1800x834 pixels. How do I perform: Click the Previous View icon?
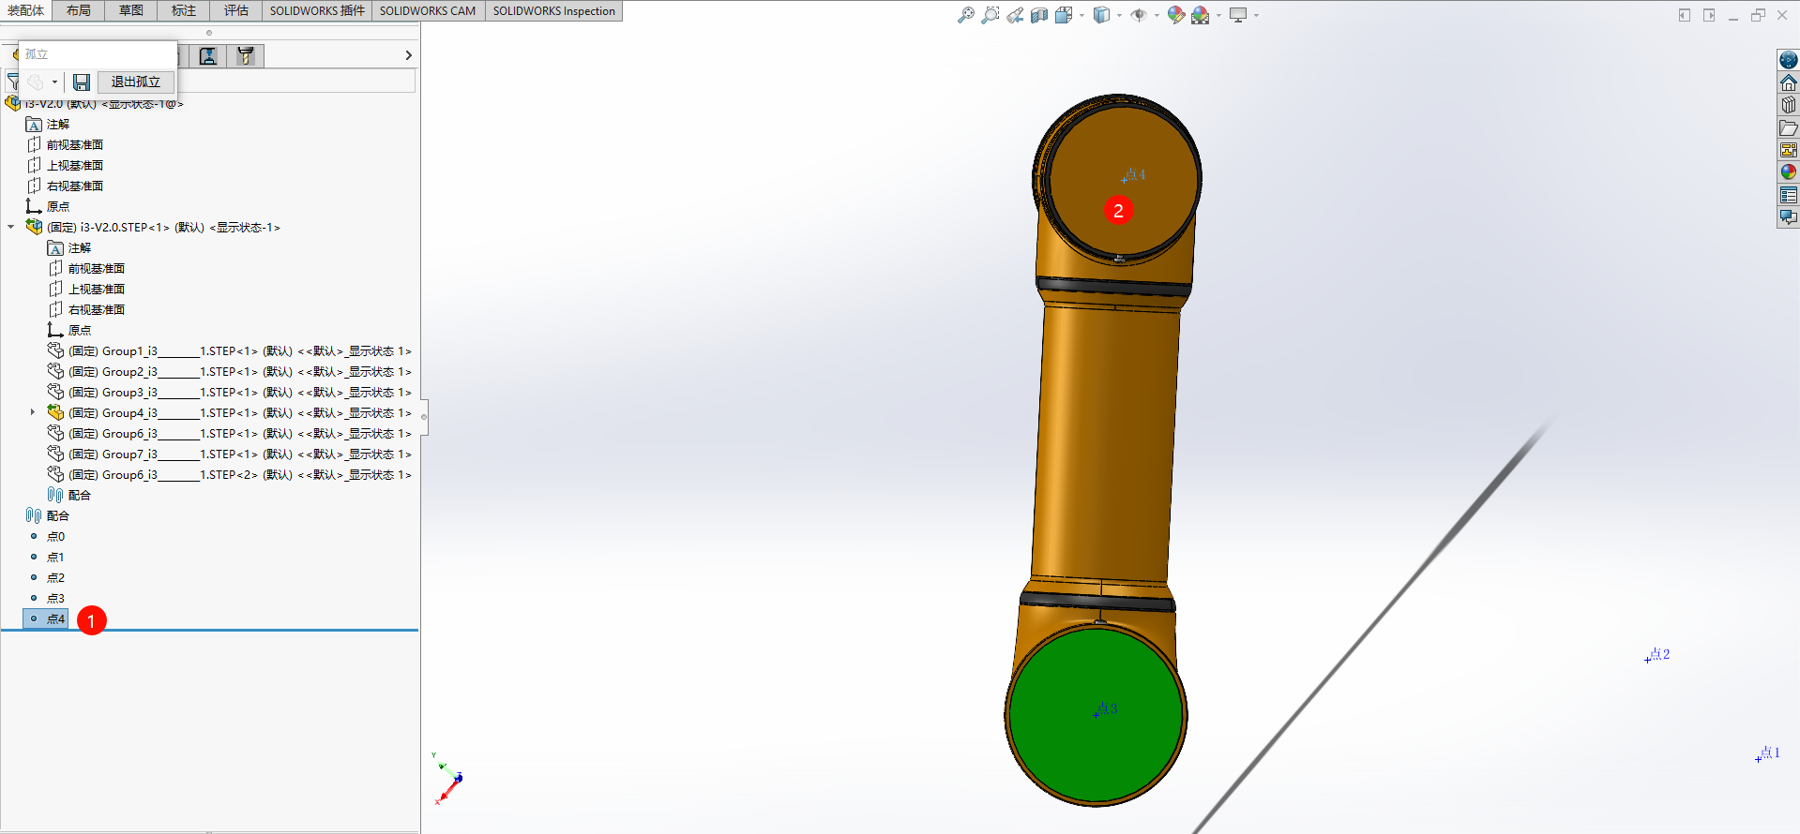click(1015, 15)
